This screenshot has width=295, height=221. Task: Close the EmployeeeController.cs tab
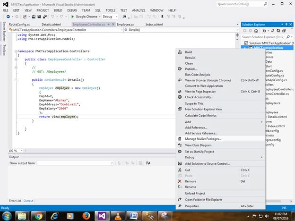[113, 25]
